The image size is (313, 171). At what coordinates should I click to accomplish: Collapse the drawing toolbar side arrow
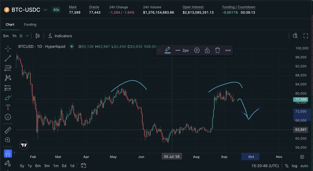[15, 153]
